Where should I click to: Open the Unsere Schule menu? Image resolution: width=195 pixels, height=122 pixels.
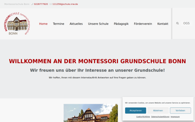coord(98,24)
